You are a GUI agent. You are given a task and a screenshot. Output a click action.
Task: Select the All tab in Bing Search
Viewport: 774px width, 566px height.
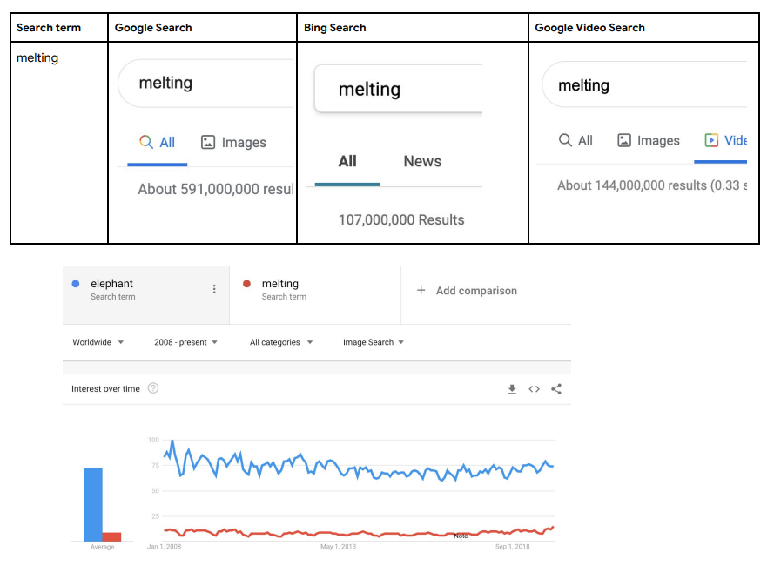pyautogui.click(x=347, y=161)
